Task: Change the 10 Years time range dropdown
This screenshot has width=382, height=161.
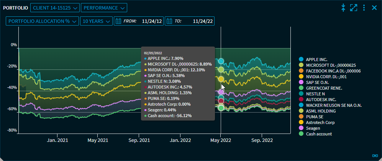Action: click(96, 21)
